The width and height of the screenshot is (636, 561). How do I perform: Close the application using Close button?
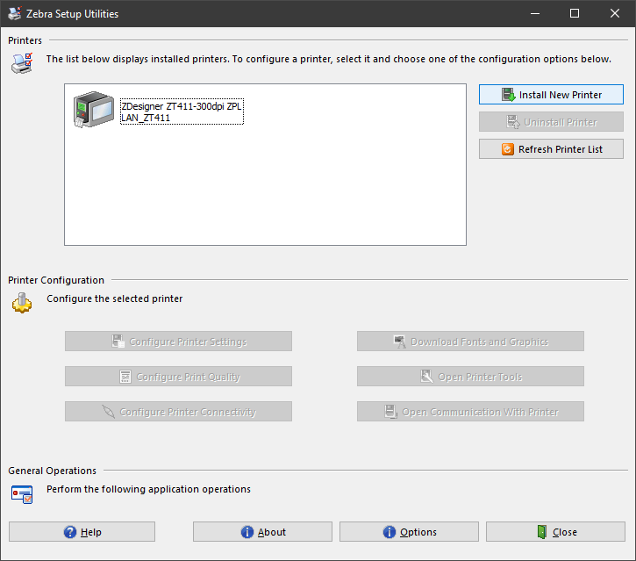tap(555, 531)
